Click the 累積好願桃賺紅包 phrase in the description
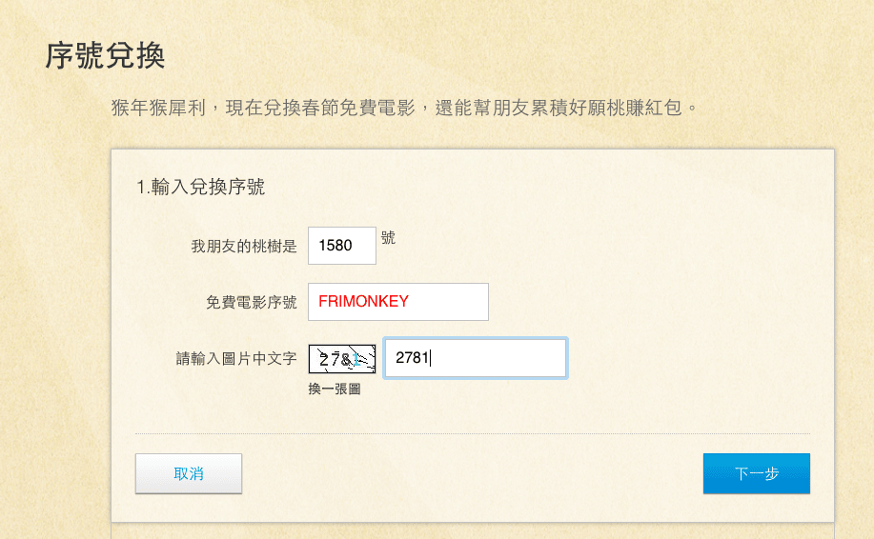This screenshot has width=874, height=539. [606, 108]
